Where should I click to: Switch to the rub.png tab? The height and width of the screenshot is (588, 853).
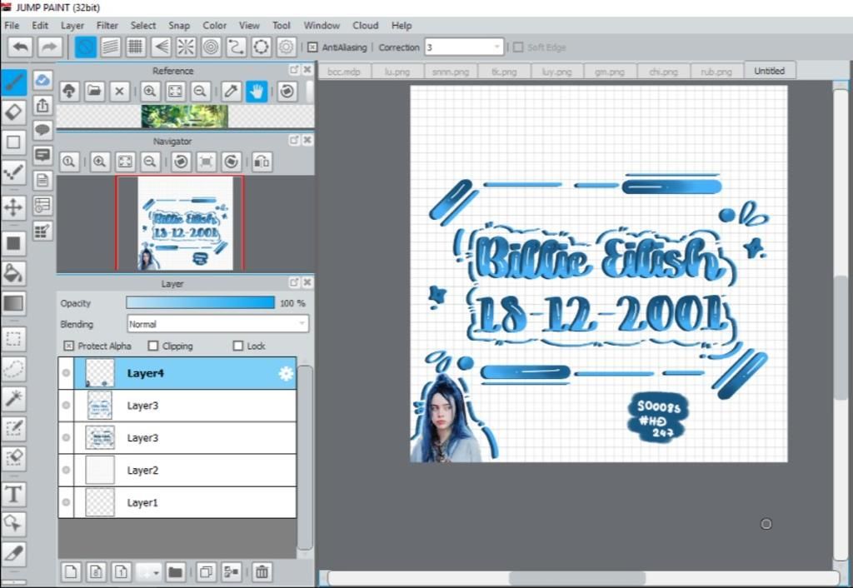716,72
